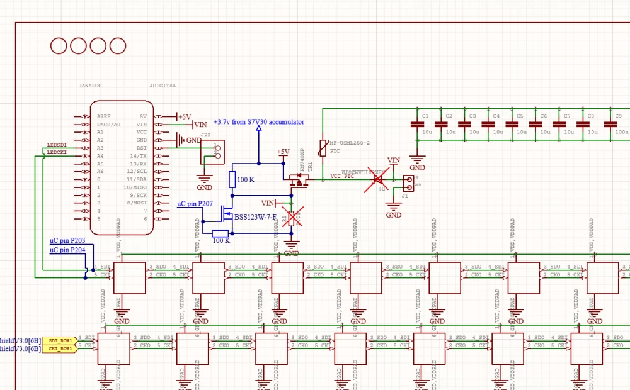Click the crossed-out diode D1
The width and height of the screenshot is (630, 390).
[376, 181]
